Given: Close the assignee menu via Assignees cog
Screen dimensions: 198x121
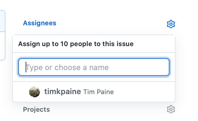Looking at the screenshot, I should pyautogui.click(x=171, y=24).
